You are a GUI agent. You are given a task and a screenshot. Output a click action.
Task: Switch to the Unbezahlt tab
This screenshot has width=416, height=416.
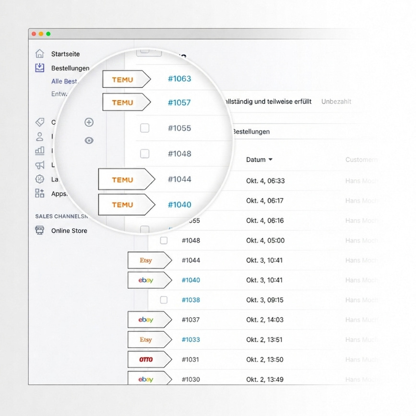click(x=336, y=101)
